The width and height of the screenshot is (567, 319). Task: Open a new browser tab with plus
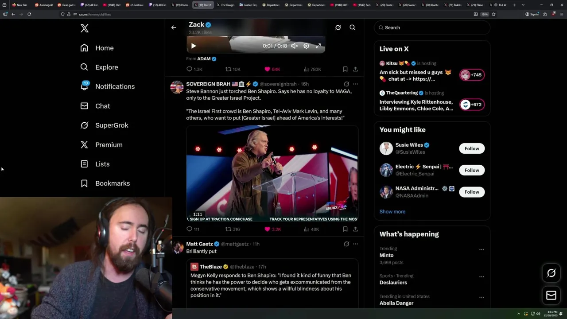coord(514,5)
